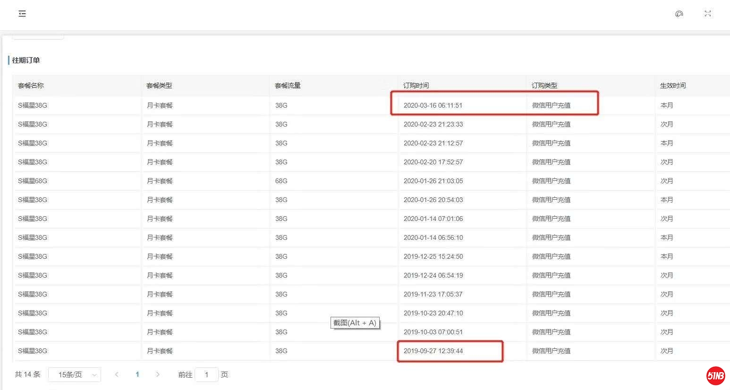Click the jump-to page number field
The image size is (730, 390).
click(206, 374)
